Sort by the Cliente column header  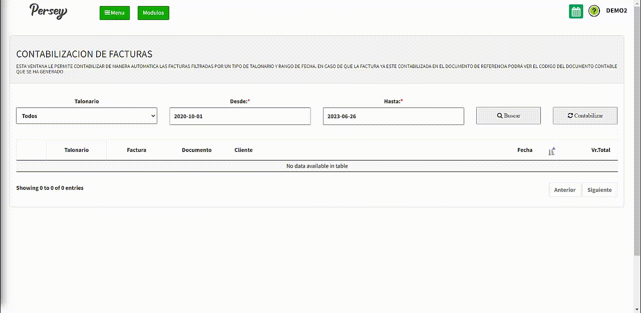(243, 150)
